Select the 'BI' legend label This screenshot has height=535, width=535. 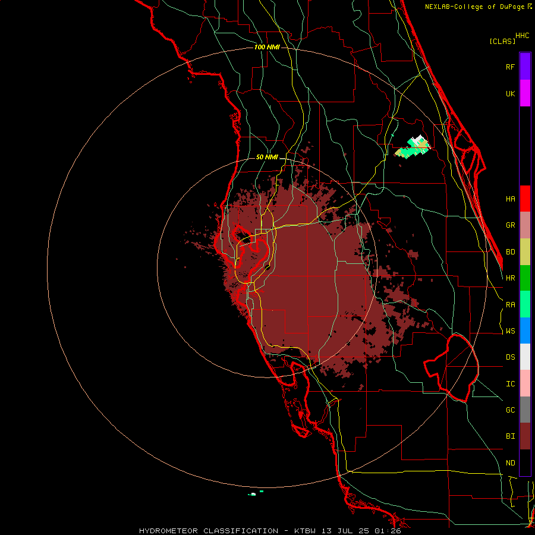coord(510,436)
